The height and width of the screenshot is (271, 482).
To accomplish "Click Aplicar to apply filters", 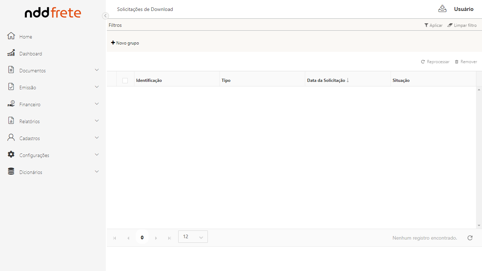I will point(433,25).
